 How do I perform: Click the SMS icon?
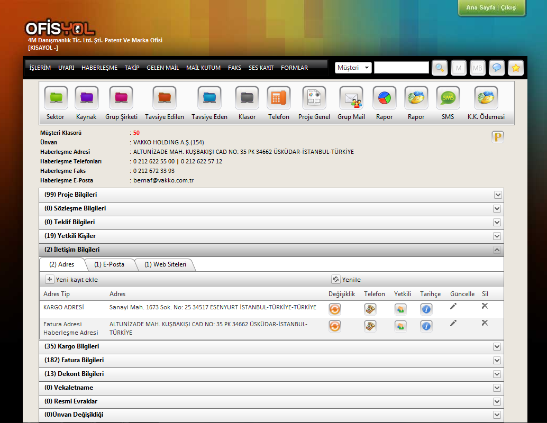point(448,98)
